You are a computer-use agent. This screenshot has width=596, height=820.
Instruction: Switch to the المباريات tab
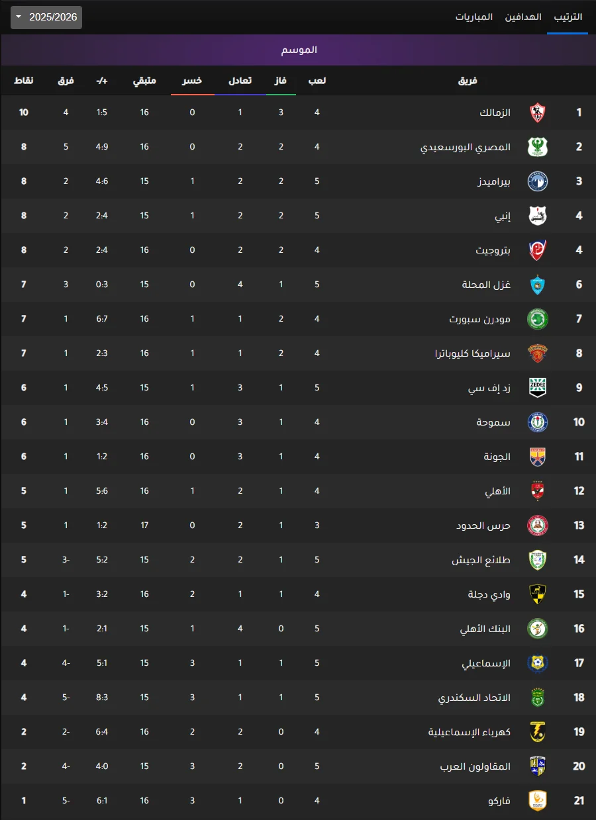tap(474, 17)
